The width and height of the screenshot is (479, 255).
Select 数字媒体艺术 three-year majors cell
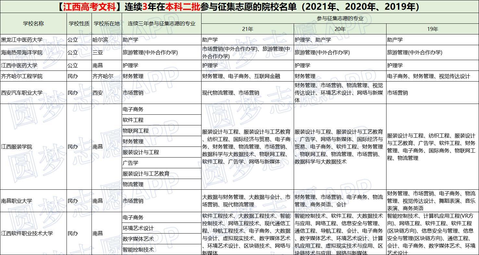162,239
